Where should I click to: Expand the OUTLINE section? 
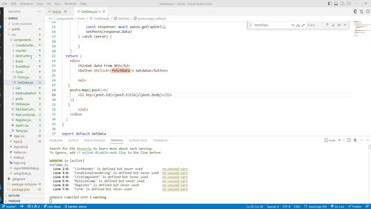(24, 196)
